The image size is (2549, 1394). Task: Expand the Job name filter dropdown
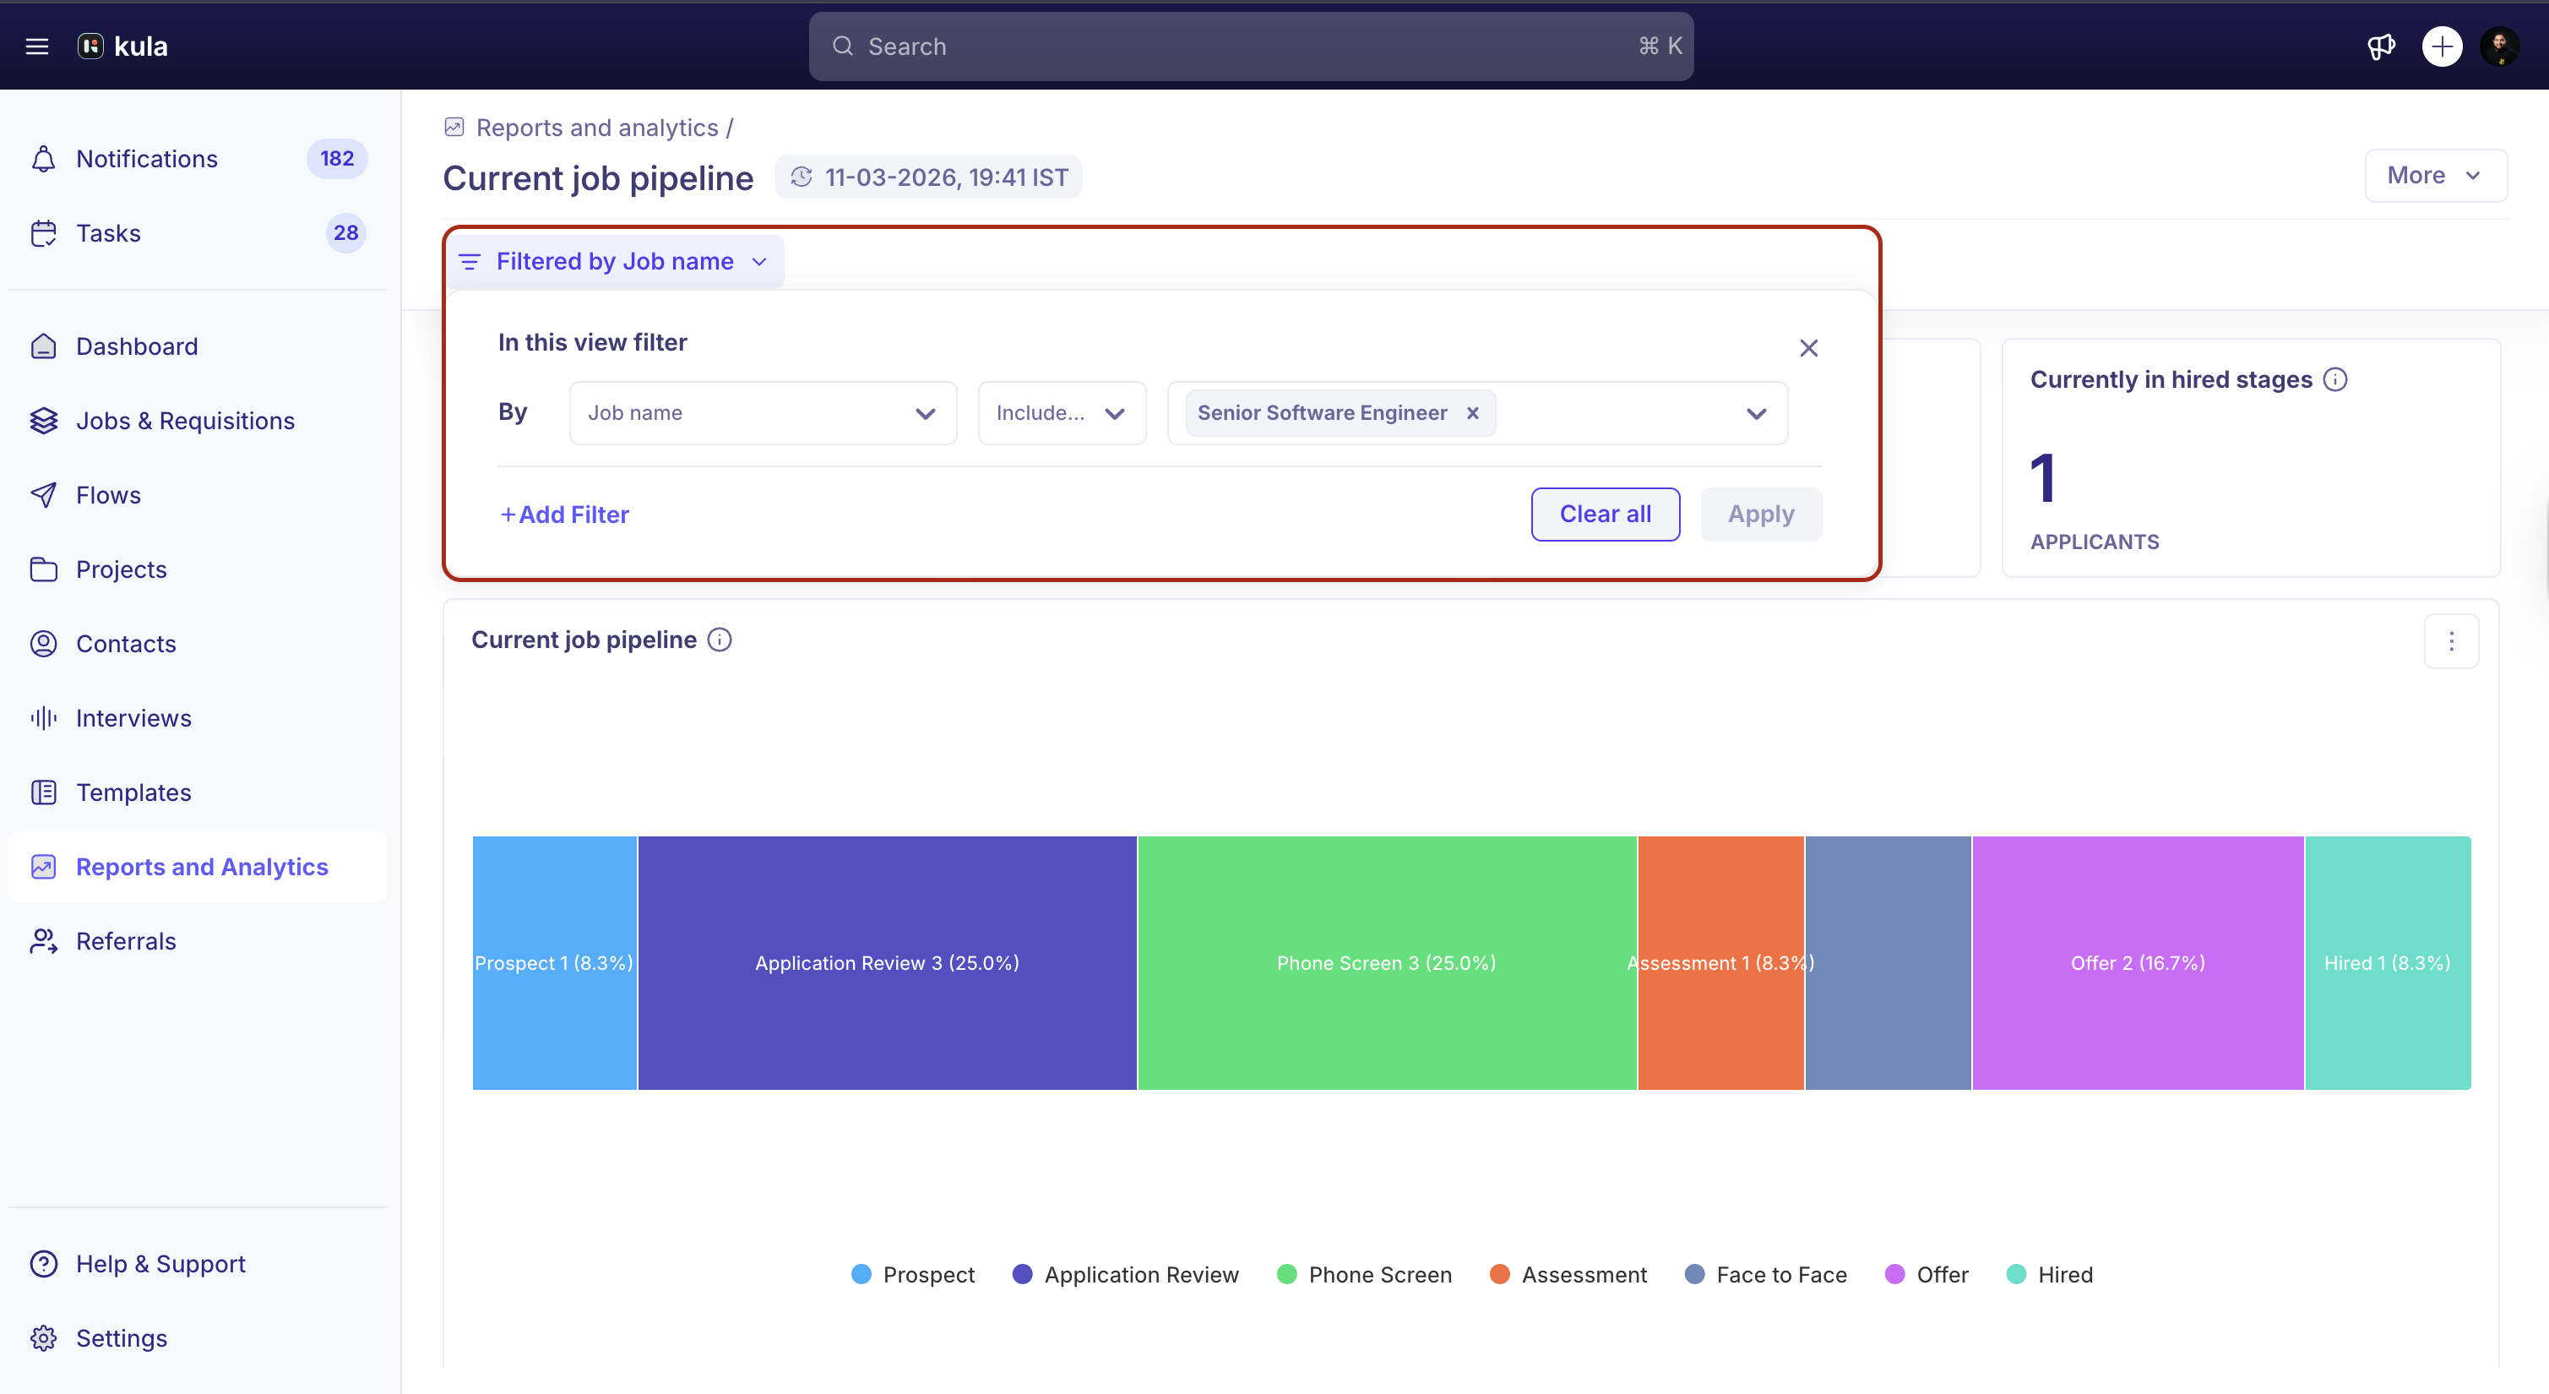coord(762,413)
